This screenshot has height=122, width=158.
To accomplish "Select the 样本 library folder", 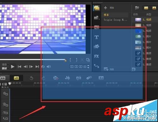I will [x=106, y=15].
